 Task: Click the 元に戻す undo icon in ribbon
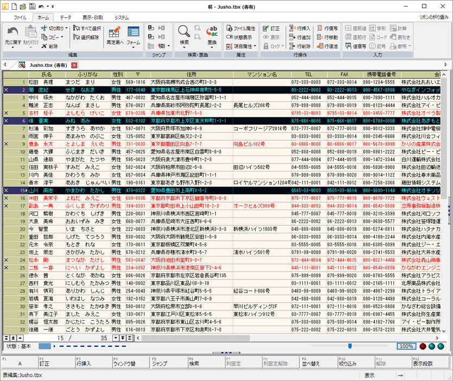click(12, 31)
